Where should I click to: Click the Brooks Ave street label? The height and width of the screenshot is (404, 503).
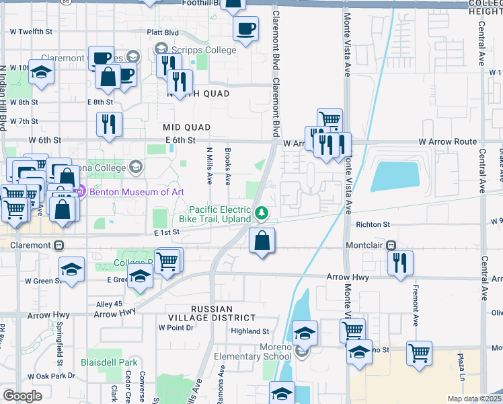pos(228,167)
